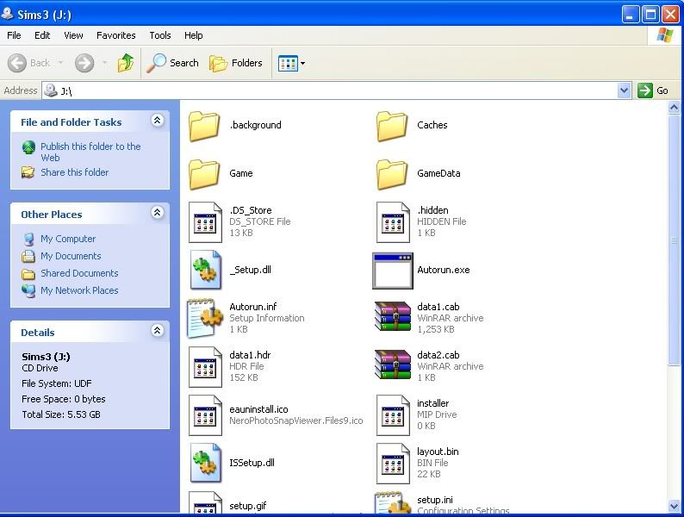Image resolution: width=684 pixels, height=517 pixels.
Task: Open the Help menu
Action: coord(193,35)
